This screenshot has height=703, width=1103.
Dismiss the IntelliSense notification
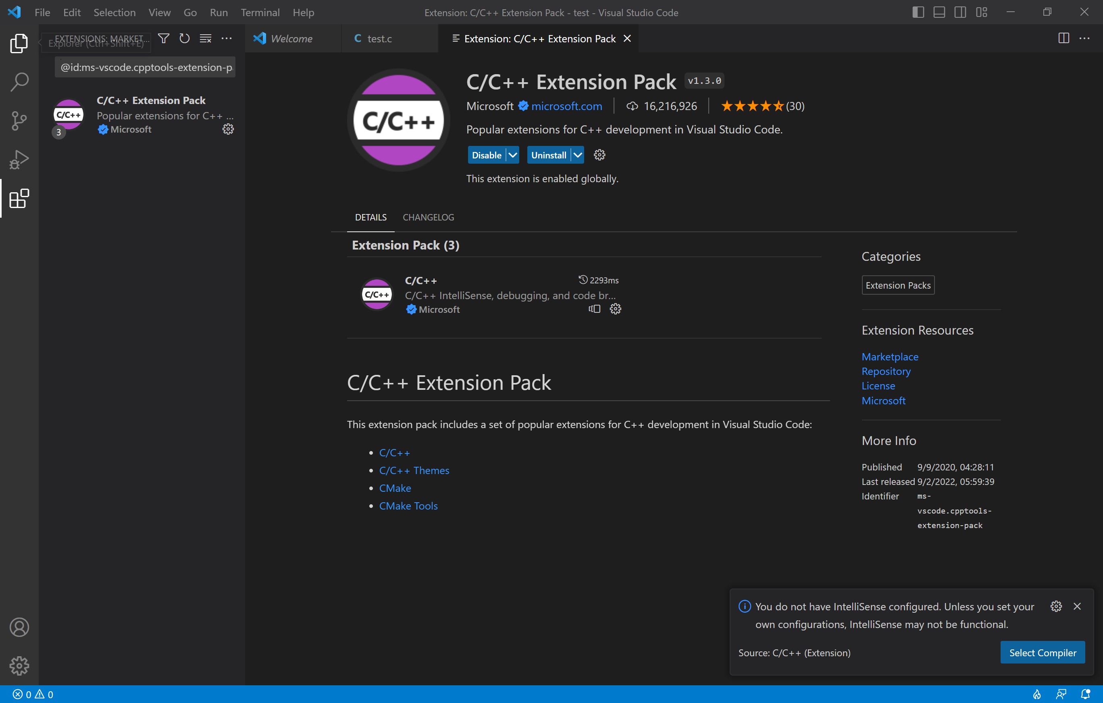(x=1077, y=606)
